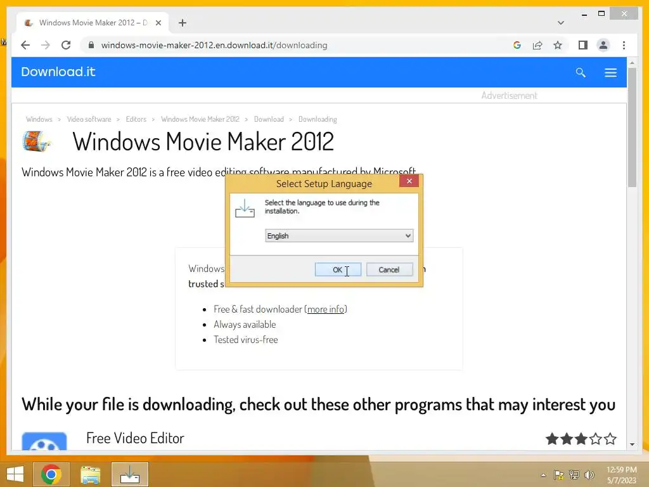
Task: Open the Free Video Editor title
Action: coord(135,438)
